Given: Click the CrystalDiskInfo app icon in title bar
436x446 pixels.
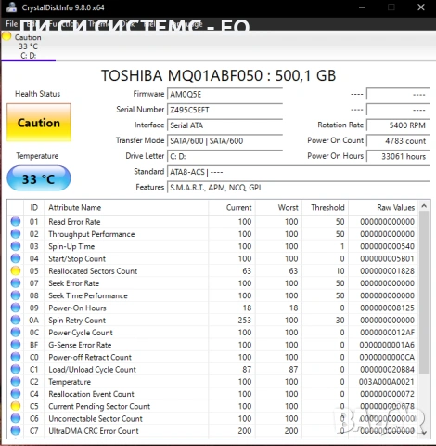Looking at the screenshot, I should pyautogui.click(x=11, y=7).
